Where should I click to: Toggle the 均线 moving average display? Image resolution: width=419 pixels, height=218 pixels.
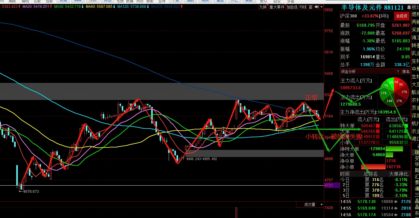click(303, 7)
